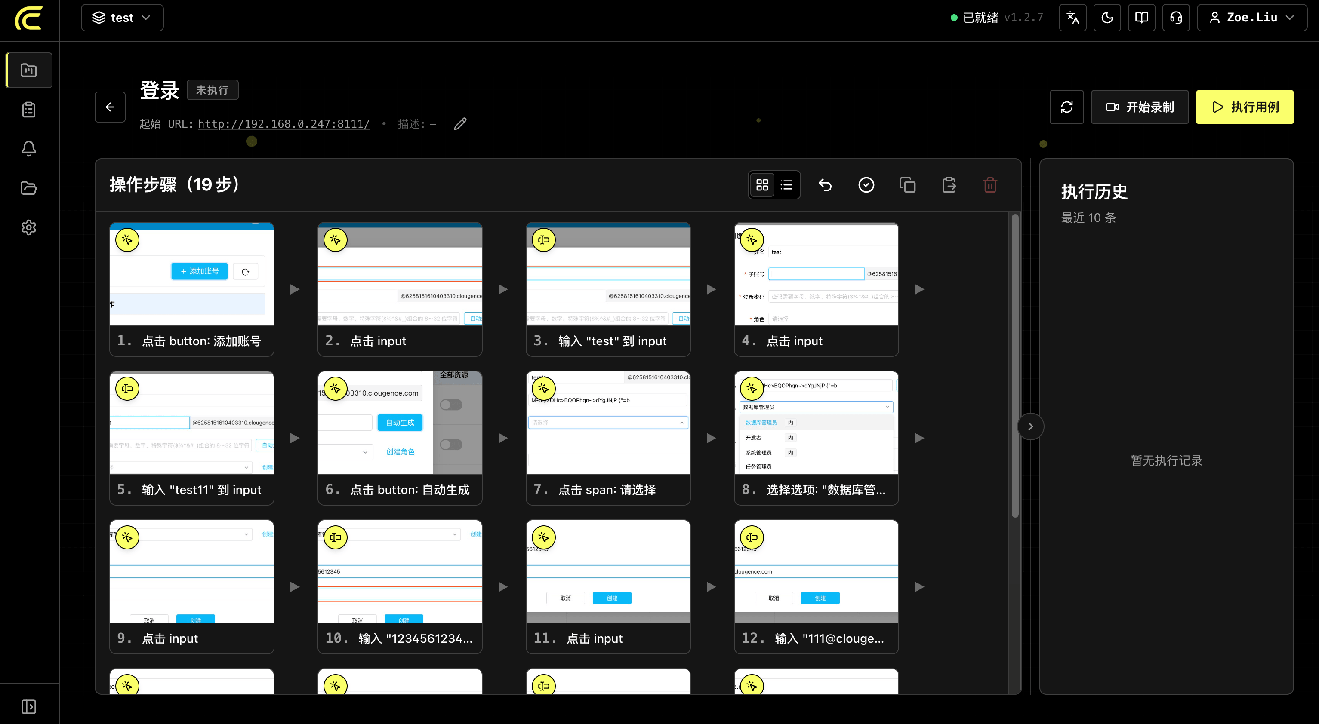Image resolution: width=1319 pixels, height=724 pixels.
Task: Delete steps with the red trash icon
Action: click(990, 185)
